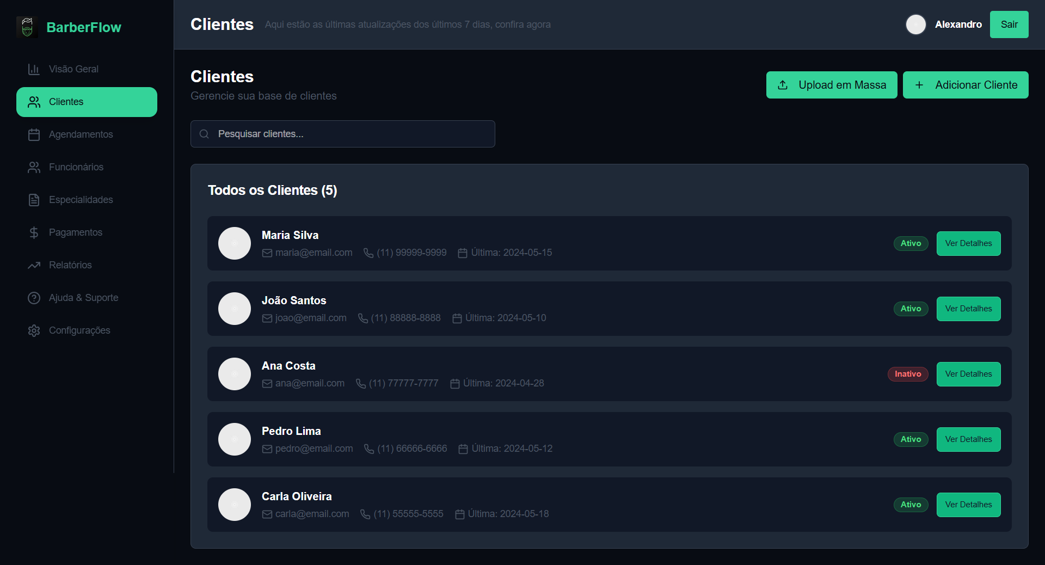This screenshot has width=1045, height=565.
Task: Open Ver Detalhes for Ana Costa
Action: point(968,374)
